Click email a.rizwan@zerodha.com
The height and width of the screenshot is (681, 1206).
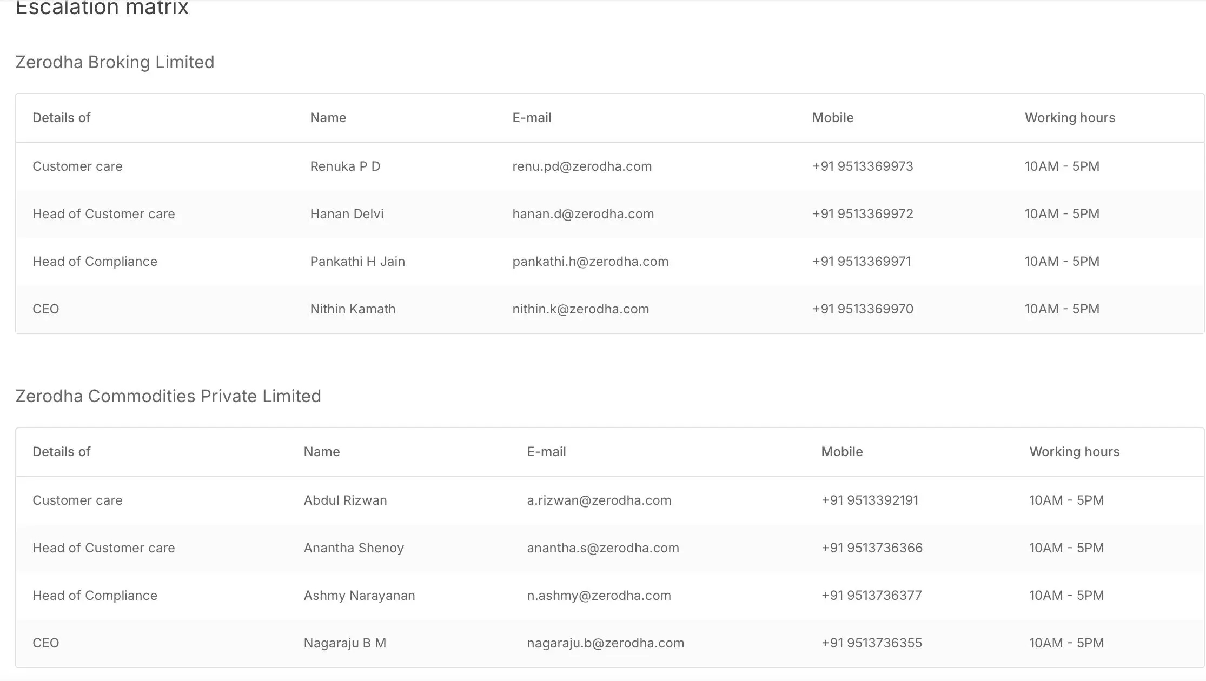pos(599,500)
